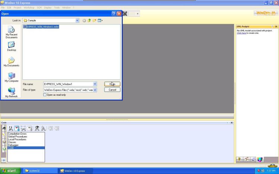Image resolution: width=279 pixels, height=174 pixels.
Task: Open the Tools menu
Action: point(57,8)
